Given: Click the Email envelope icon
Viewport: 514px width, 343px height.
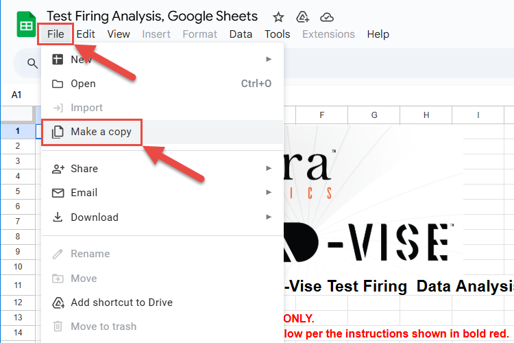Looking at the screenshot, I should click(58, 193).
